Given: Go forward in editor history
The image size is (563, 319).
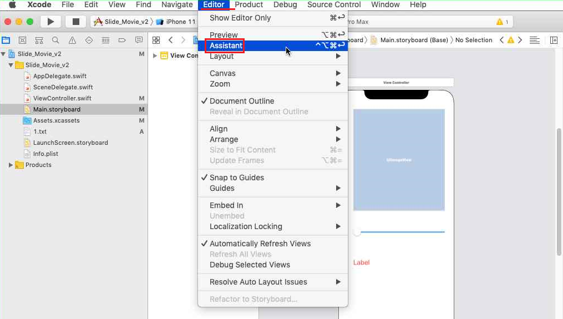Looking at the screenshot, I should [184, 40].
